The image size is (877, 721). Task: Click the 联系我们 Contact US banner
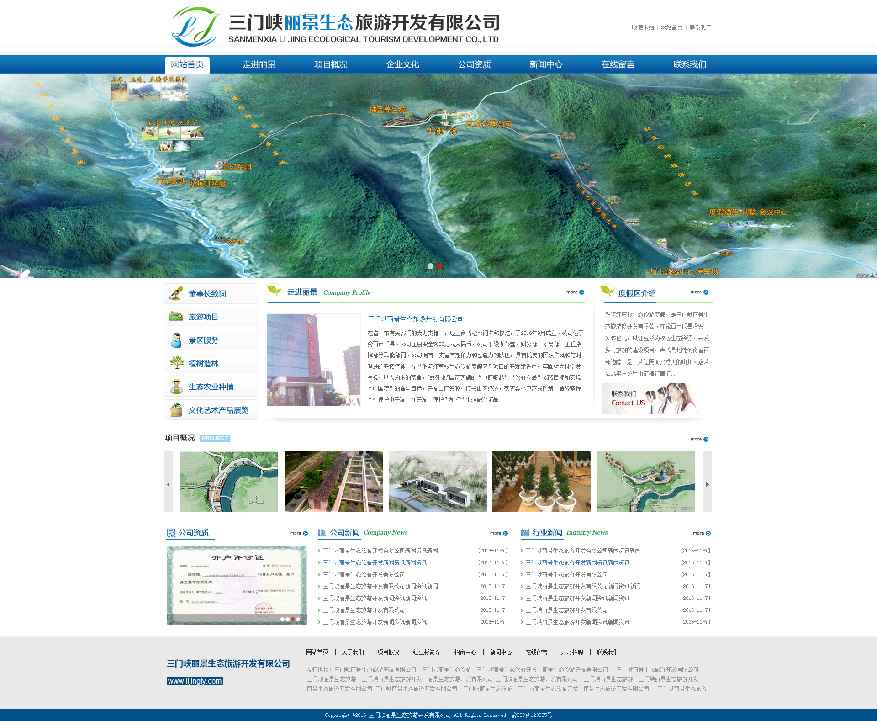(650, 398)
